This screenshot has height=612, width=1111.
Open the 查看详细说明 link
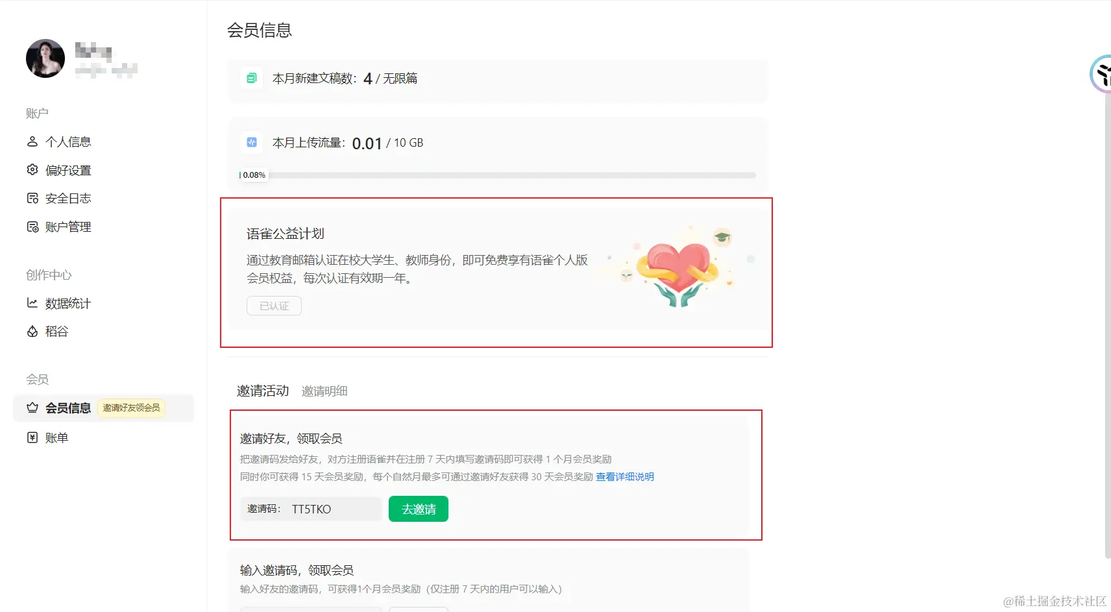click(x=625, y=477)
